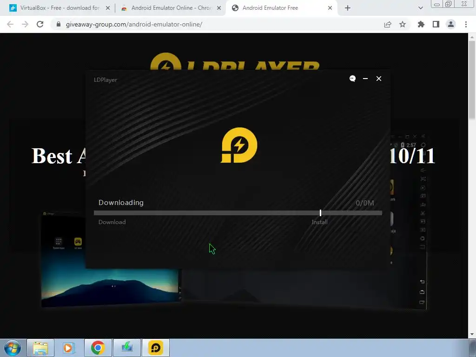Open the download installer taskbar icon

[127, 348]
